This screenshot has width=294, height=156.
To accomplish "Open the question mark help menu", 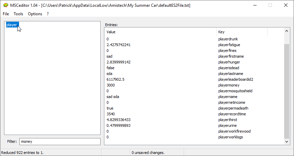I will coord(48,14).
